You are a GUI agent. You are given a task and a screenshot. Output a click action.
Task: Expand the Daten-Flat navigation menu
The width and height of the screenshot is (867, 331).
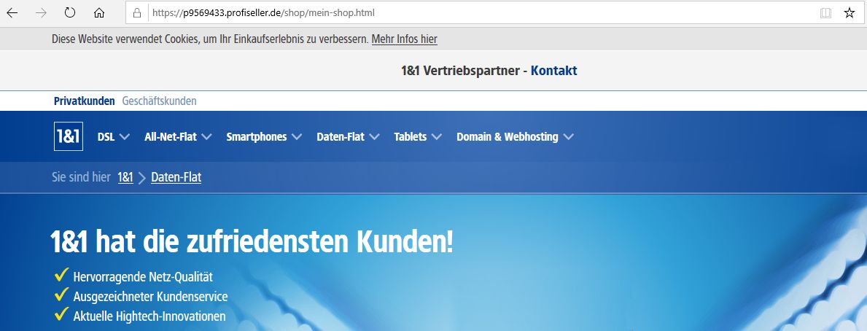click(x=349, y=137)
